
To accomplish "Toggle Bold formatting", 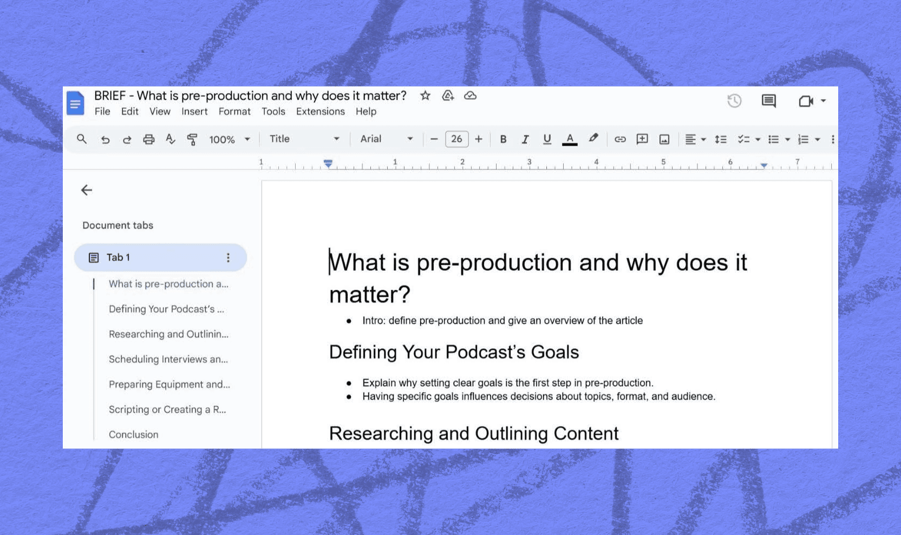I will 503,140.
